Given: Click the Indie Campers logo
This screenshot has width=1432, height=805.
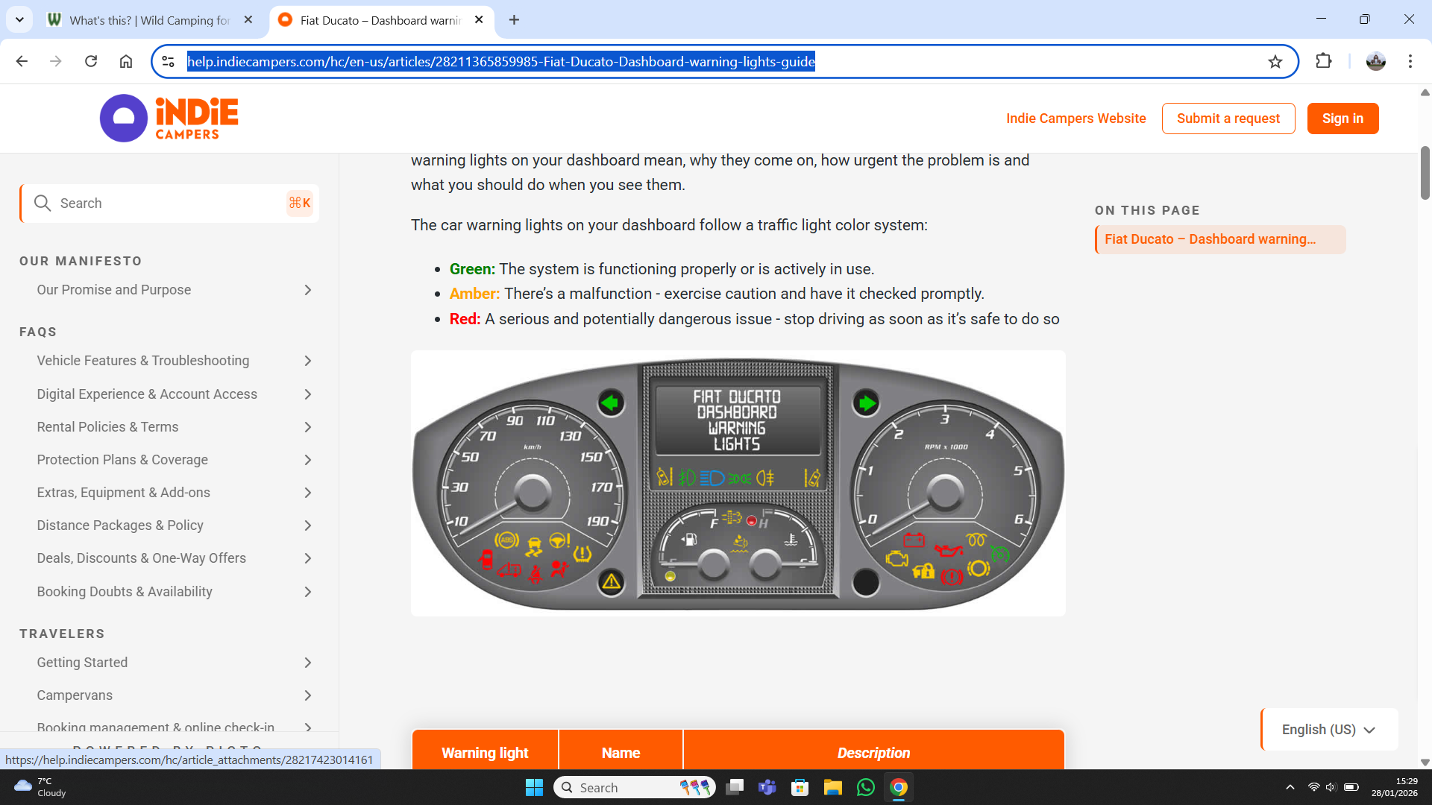Looking at the screenshot, I should tap(169, 118).
